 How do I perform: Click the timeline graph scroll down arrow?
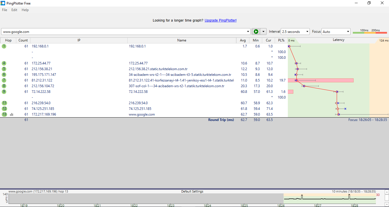(x=387, y=204)
